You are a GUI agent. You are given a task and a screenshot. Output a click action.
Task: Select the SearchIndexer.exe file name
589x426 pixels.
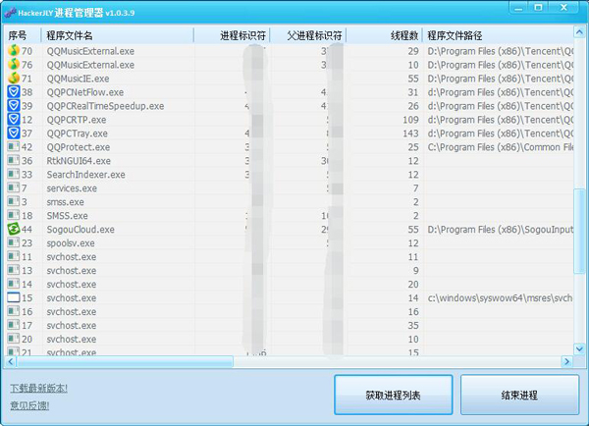[85, 175]
